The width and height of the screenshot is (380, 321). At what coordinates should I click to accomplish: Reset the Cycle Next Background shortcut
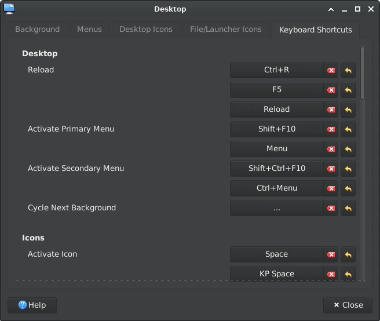point(348,208)
